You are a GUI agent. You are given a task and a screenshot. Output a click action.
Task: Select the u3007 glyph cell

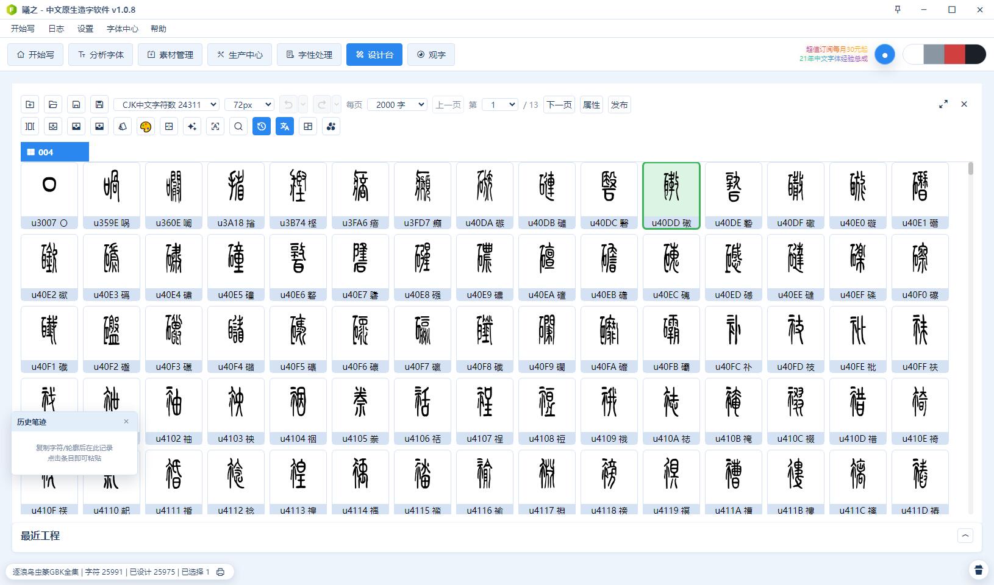[x=49, y=196]
